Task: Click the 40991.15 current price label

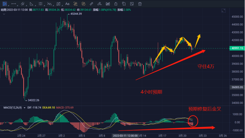Action: (238, 48)
